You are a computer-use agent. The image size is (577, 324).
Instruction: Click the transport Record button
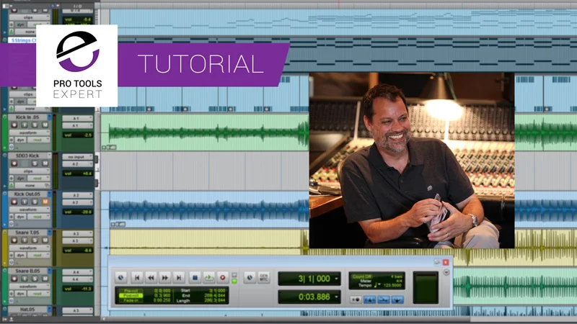[223, 278]
